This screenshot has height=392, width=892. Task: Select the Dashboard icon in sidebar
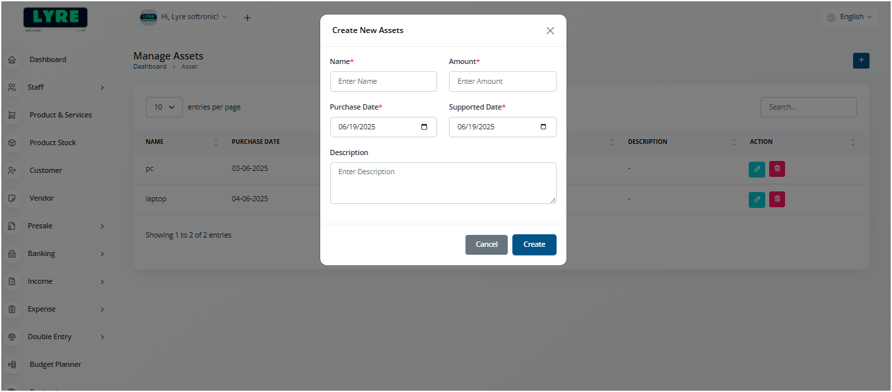[x=12, y=59]
